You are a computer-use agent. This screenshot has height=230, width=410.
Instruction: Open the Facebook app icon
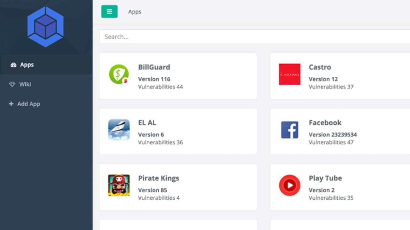[290, 130]
